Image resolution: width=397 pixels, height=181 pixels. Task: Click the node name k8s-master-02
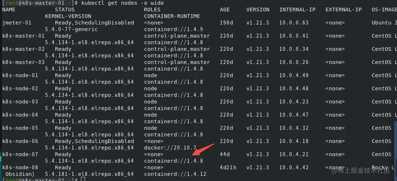(23, 49)
